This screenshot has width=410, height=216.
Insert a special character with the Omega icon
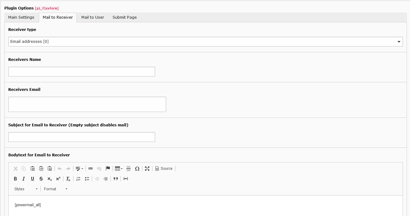[x=137, y=168]
